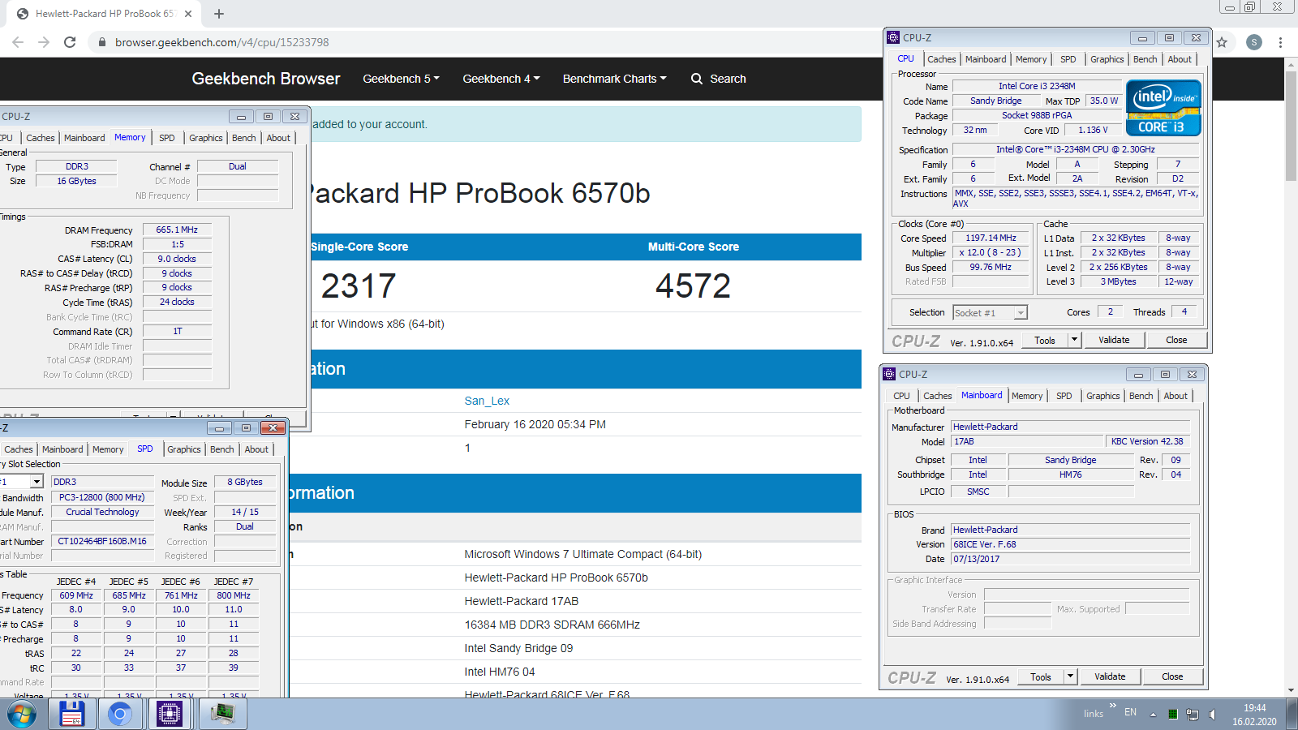Image resolution: width=1298 pixels, height=730 pixels.
Task: Click the Intel Core i3 logo in CPU-Z
Action: [1163, 108]
